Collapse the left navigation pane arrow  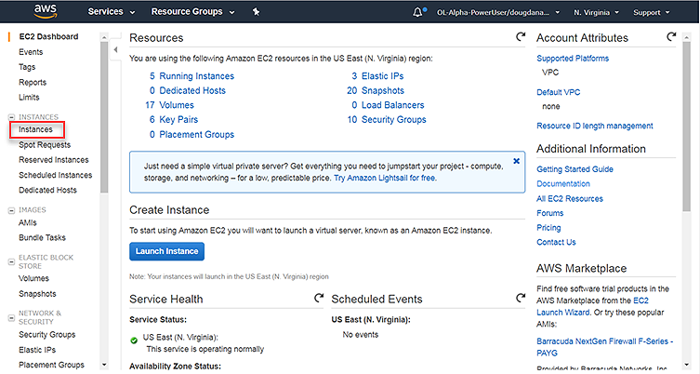115,49
